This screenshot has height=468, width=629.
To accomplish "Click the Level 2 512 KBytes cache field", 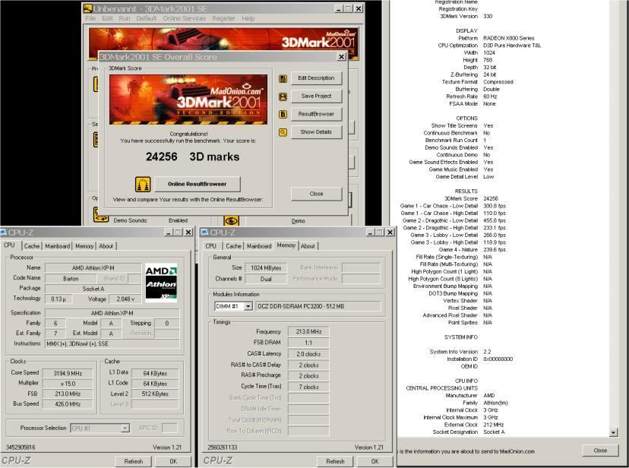I will [x=155, y=394].
